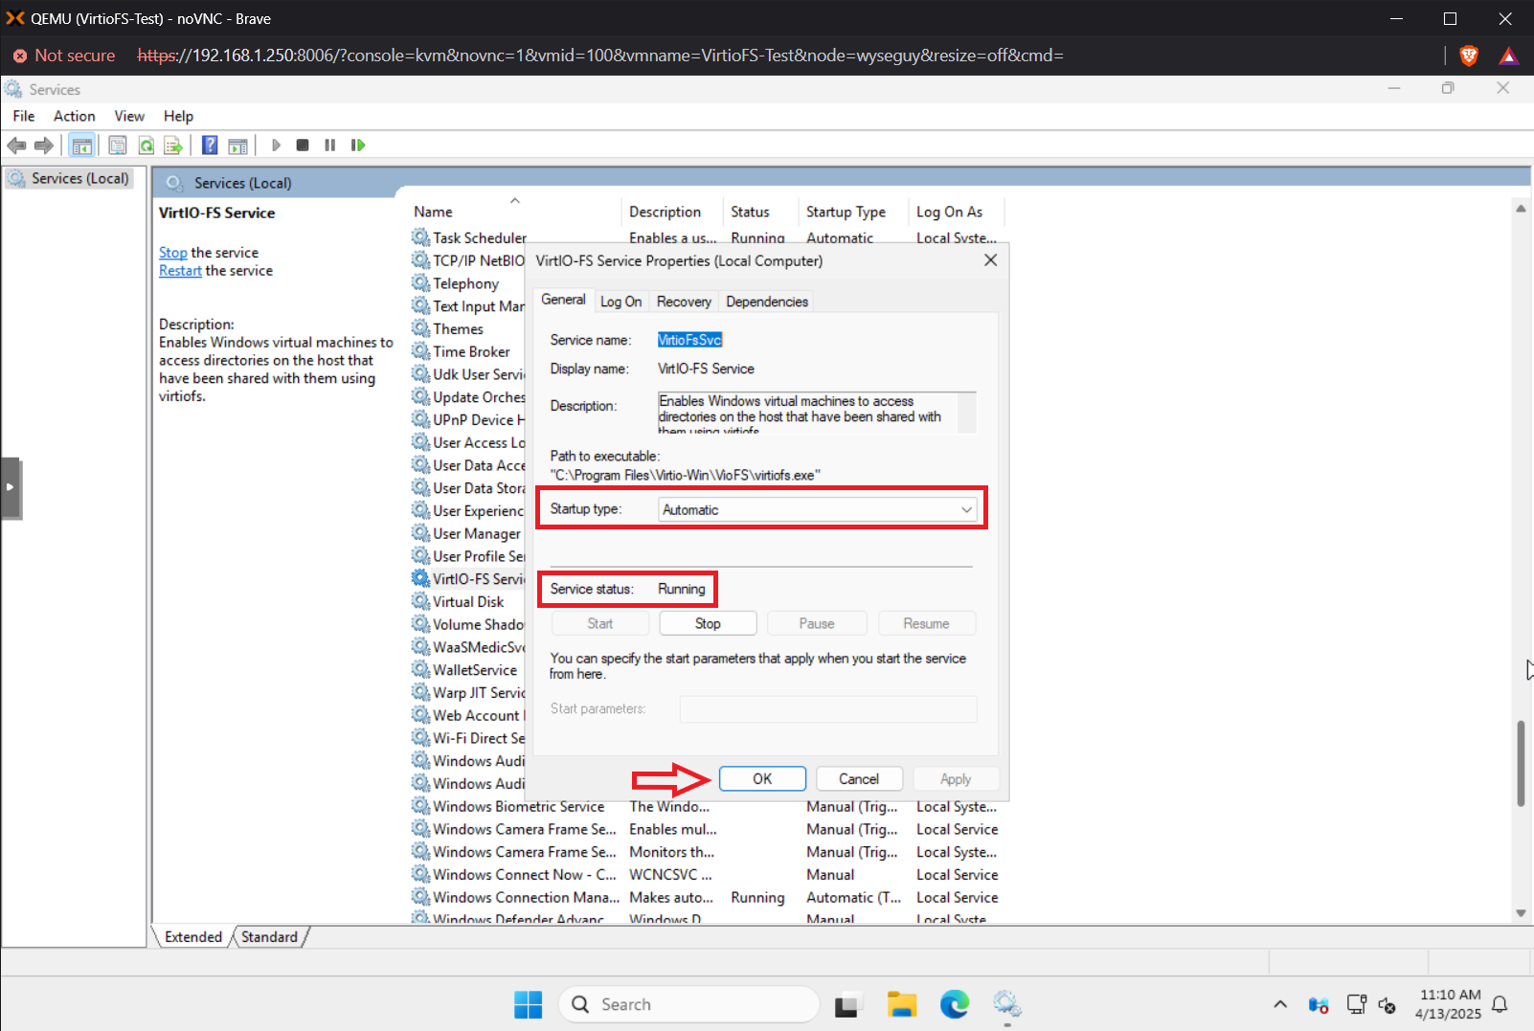Switch to the Dependencies tab

click(767, 302)
